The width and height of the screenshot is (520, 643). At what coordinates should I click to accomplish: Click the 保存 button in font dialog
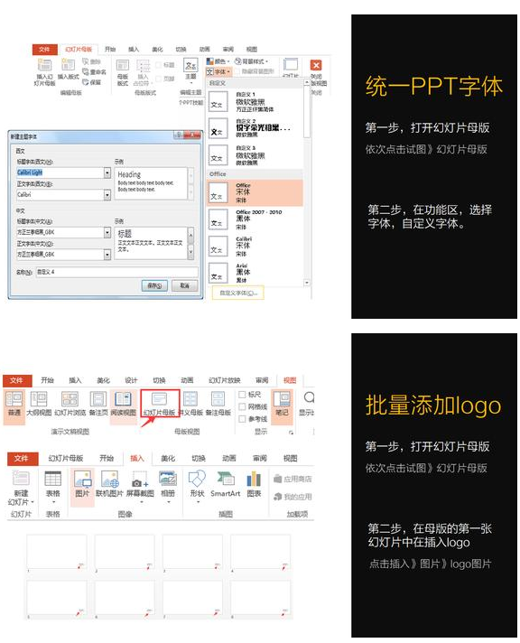[x=154, y=285]
